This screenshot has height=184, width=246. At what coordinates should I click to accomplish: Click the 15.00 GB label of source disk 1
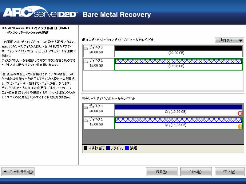coord(96,124)
